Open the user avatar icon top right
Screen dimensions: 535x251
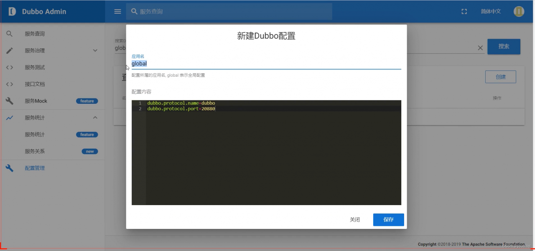[519, 11]
